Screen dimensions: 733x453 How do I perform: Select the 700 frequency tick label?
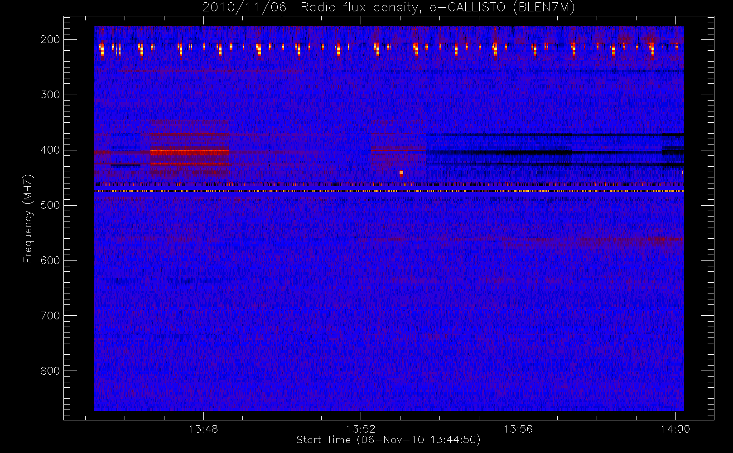coord(50,316)
